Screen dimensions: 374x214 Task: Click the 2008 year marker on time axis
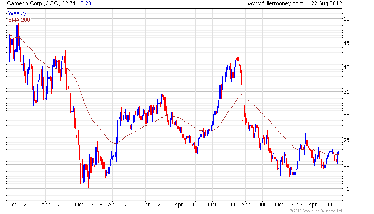click(30, 204)
